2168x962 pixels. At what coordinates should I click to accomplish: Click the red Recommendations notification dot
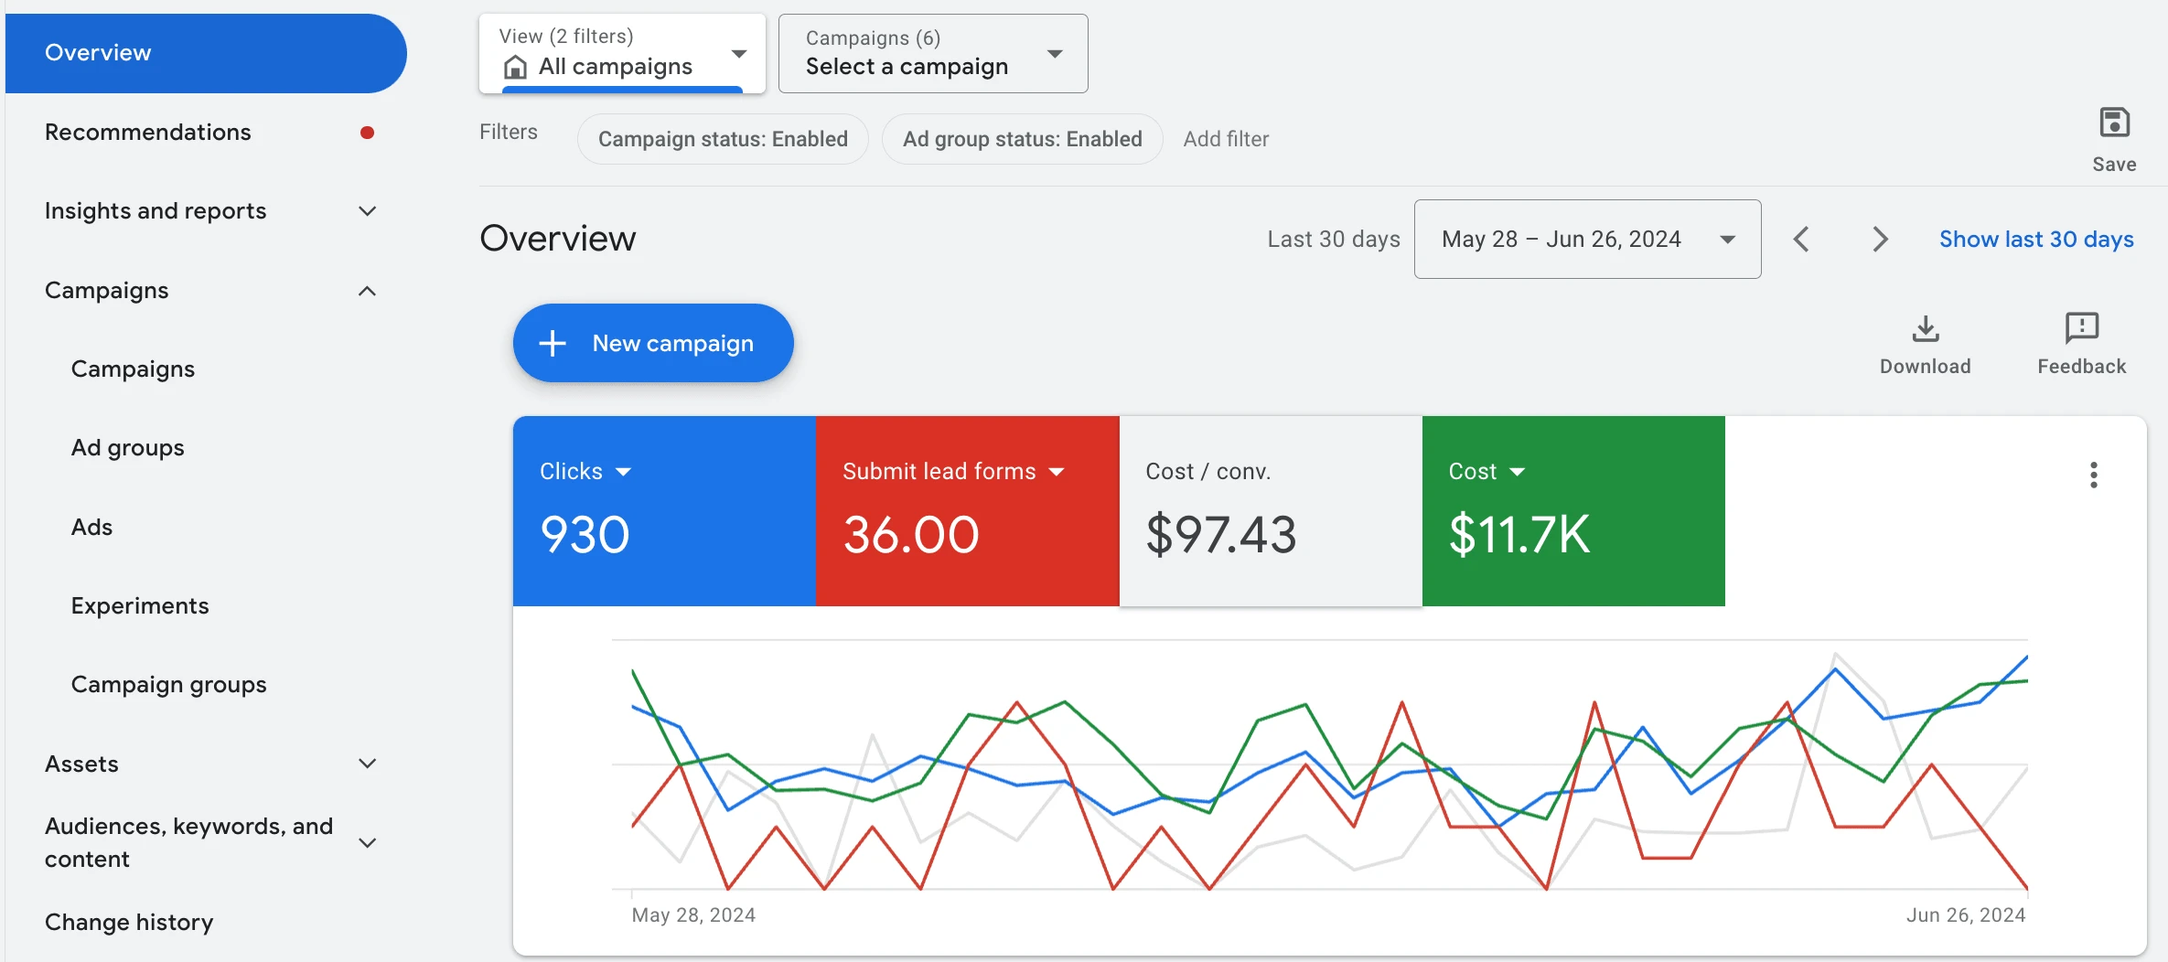click(x=367, y=133)
